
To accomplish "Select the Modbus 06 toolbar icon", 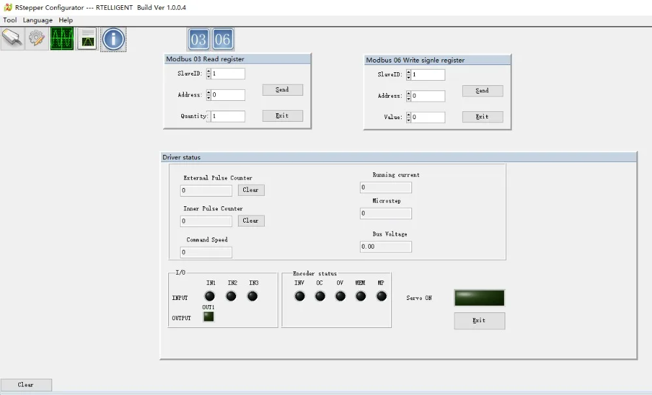I will 223,40.
